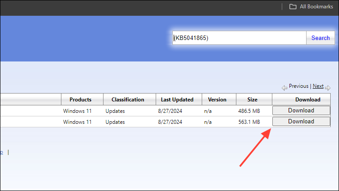Image resolution: width=339 pixels, height=191 pixels.
Task: Click the Next page arrow icon
Action: pyautogui.click(x=328, y=88)
